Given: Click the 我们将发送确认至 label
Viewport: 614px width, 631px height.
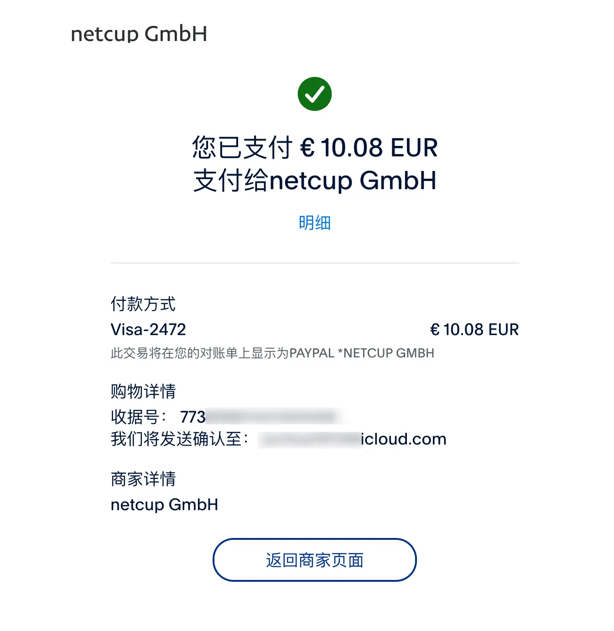Looking at the screenshot, I should 179,439.
